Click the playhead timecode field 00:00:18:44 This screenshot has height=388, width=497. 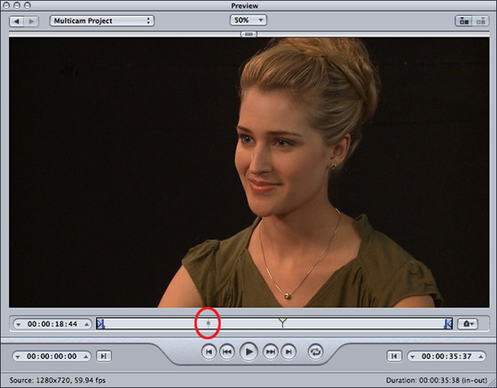point(52,324)
